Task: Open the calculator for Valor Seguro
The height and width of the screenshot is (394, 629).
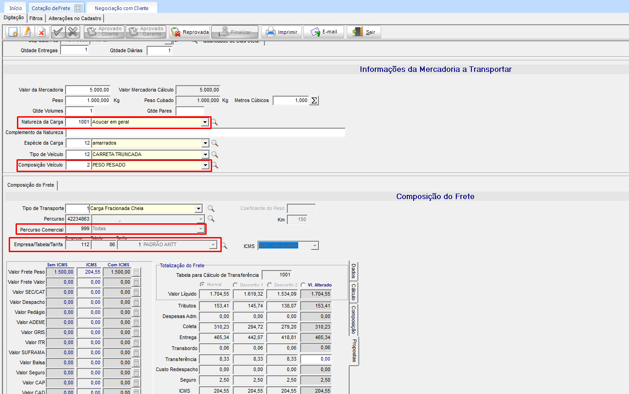Action: point(136,373)
